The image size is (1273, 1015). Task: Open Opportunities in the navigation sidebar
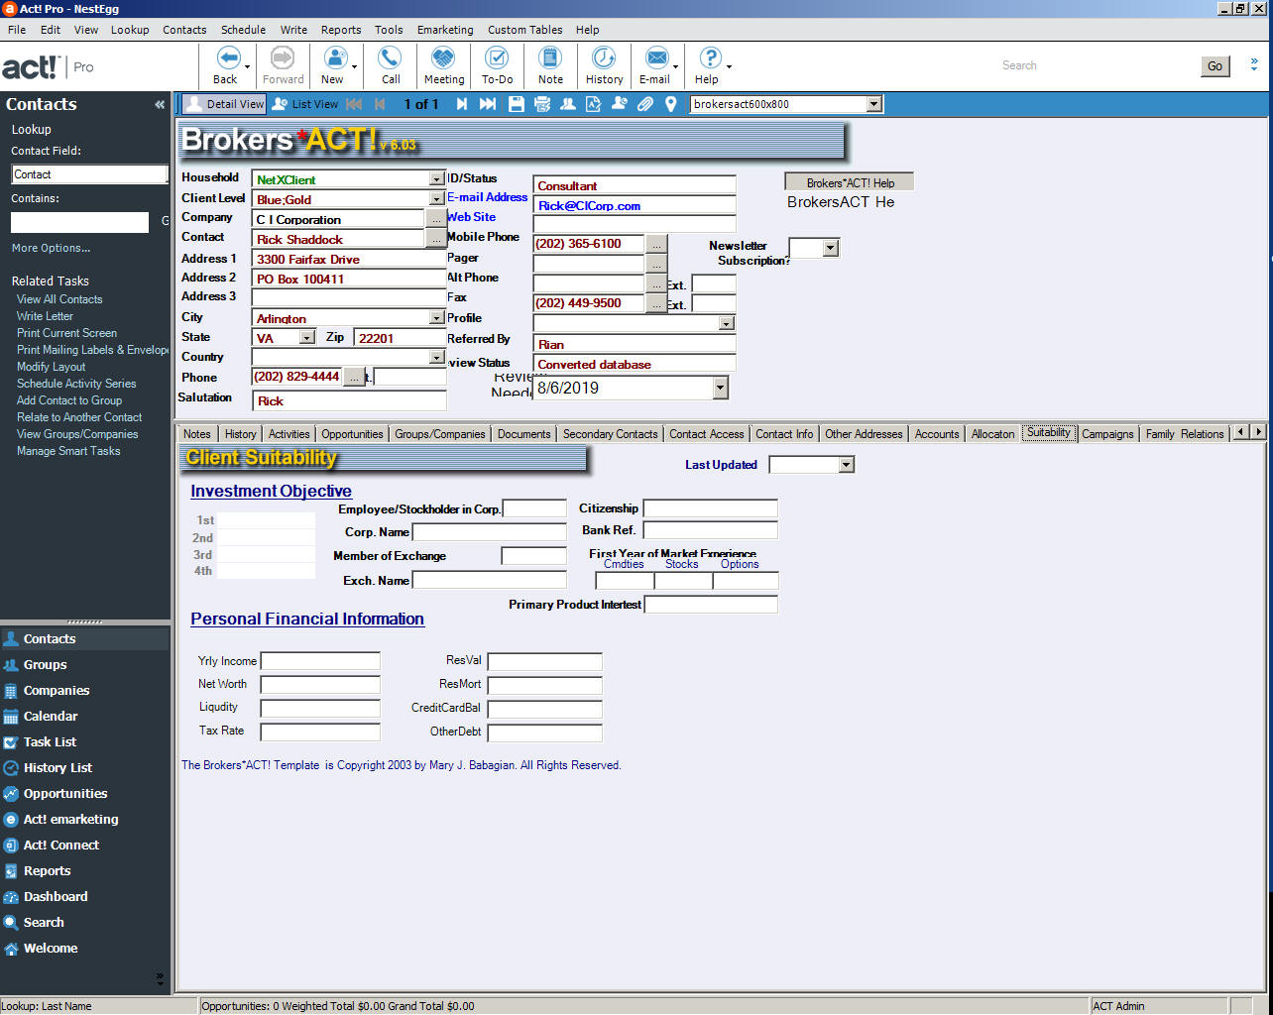pos(65,794)
